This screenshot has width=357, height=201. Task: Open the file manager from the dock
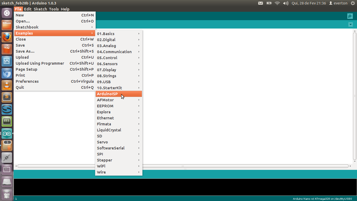click(7, 25)
